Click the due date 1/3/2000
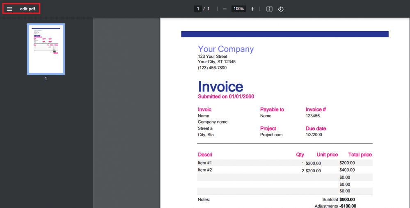 tap(314, 135)
